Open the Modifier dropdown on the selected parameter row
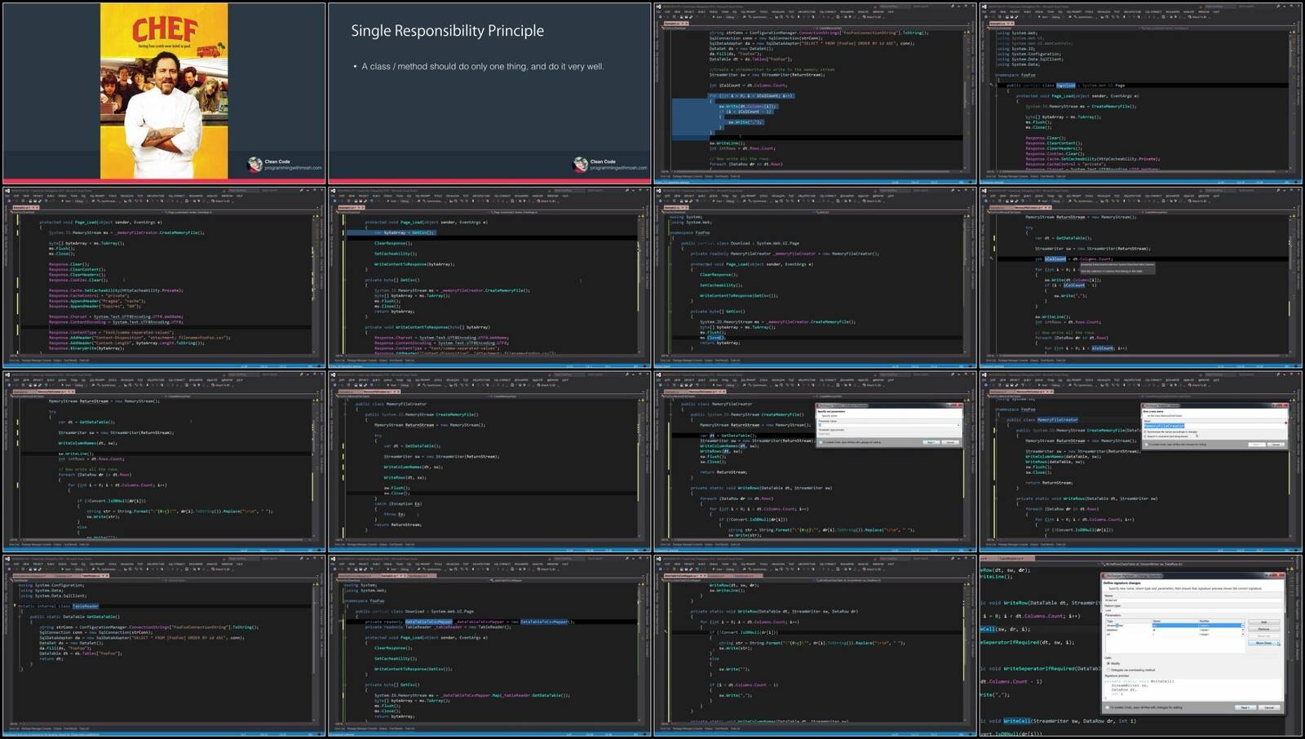 [x=1242, y=626]
